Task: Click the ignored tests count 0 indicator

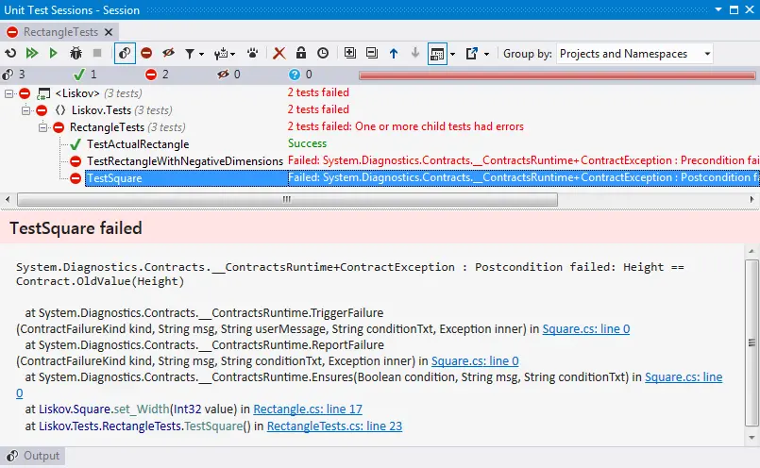Action: [x=228, y=75]
